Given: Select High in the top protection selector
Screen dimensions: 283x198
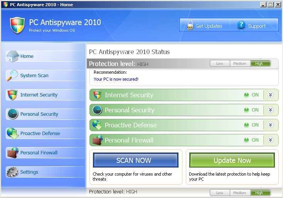Looking at the screenshot, I should (260, 63).
